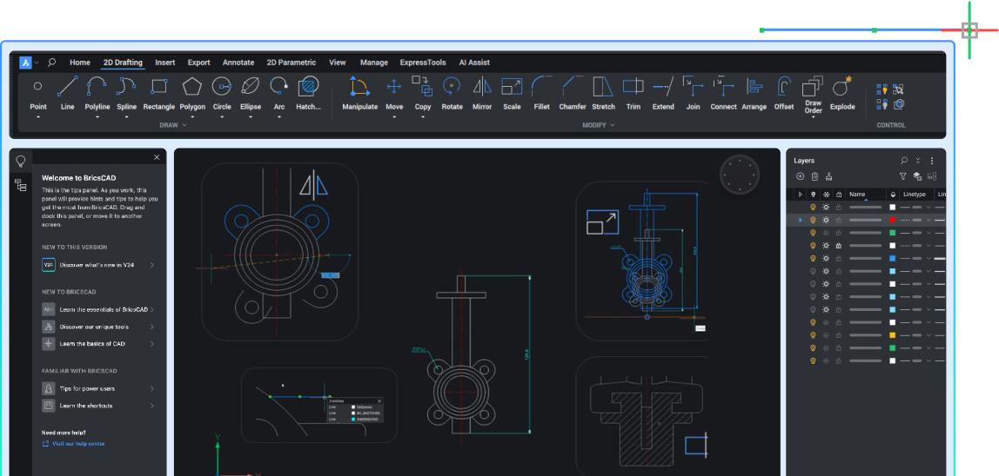This screenshot has width=999, height=476.
Task: Open the Structure panel icon in sidebar
Action: pos(21,185)
